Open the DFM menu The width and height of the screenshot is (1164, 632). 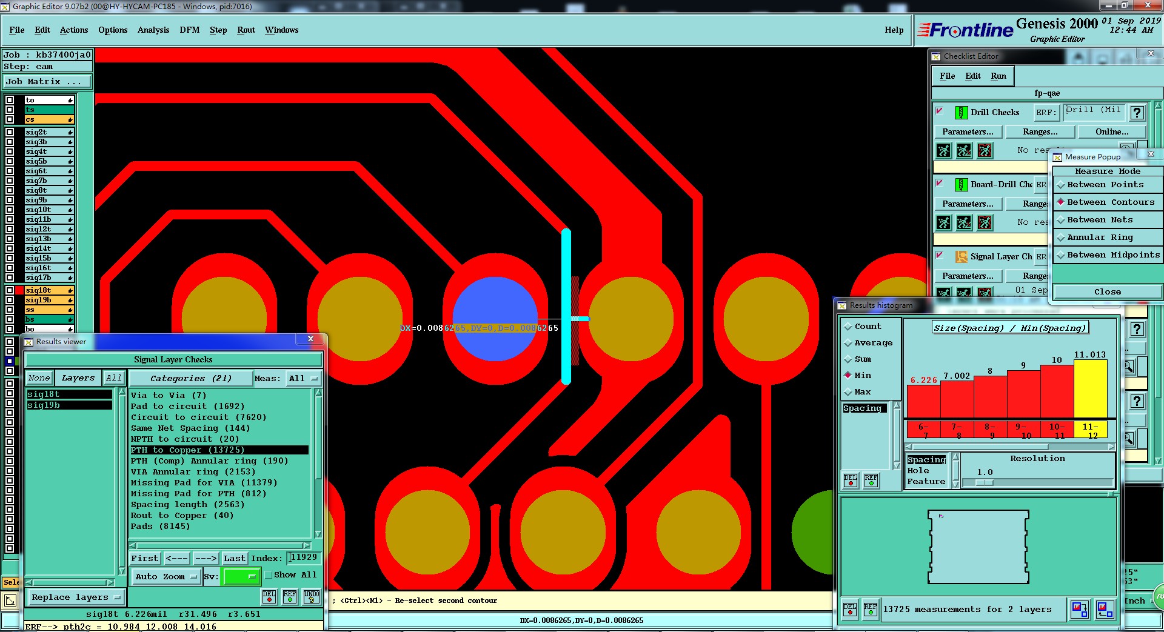point(189,30)
